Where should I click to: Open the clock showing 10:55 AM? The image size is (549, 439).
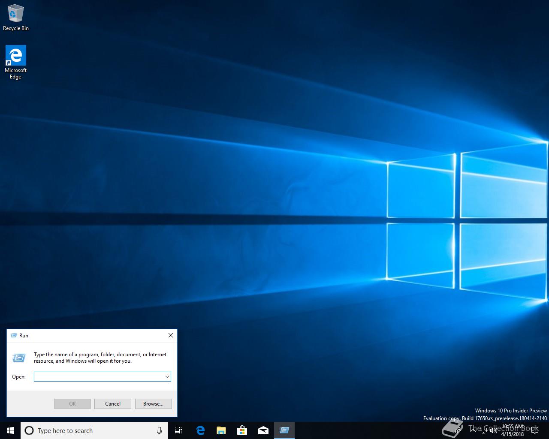513,430
